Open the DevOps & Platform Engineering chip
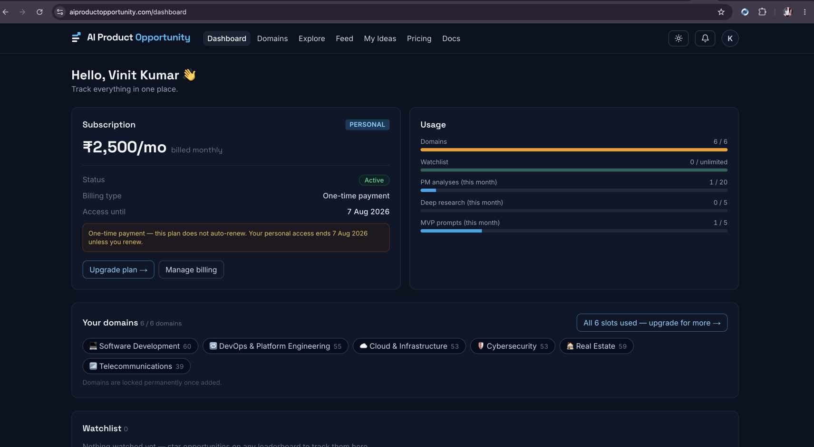This screenshot has height=447, width=814. click(x=275, y=346)
